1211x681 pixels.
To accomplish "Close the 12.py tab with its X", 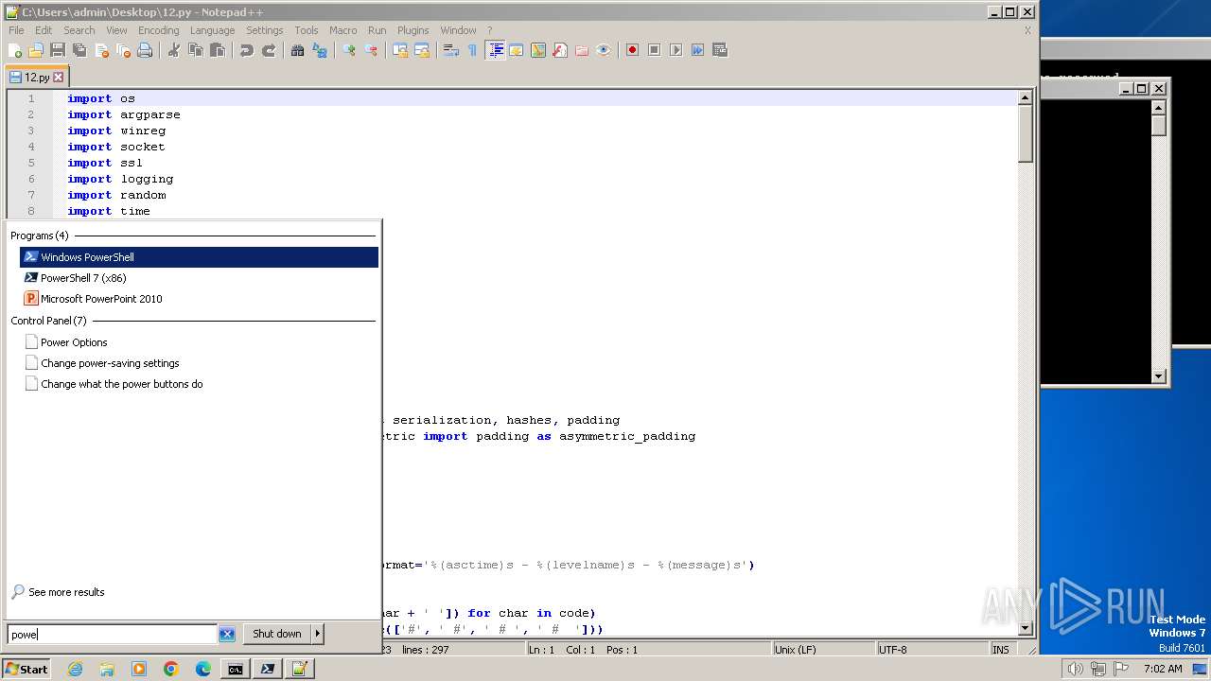I will [58, 78].
